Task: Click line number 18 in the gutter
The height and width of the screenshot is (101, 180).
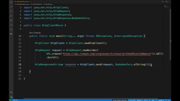Action: pyautogui.click(x=20, y=65)
